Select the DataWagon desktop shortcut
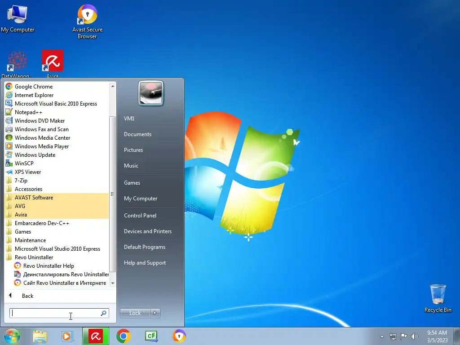Image resolution: width=460 pixels, height=345 pixels. [17, 64]
